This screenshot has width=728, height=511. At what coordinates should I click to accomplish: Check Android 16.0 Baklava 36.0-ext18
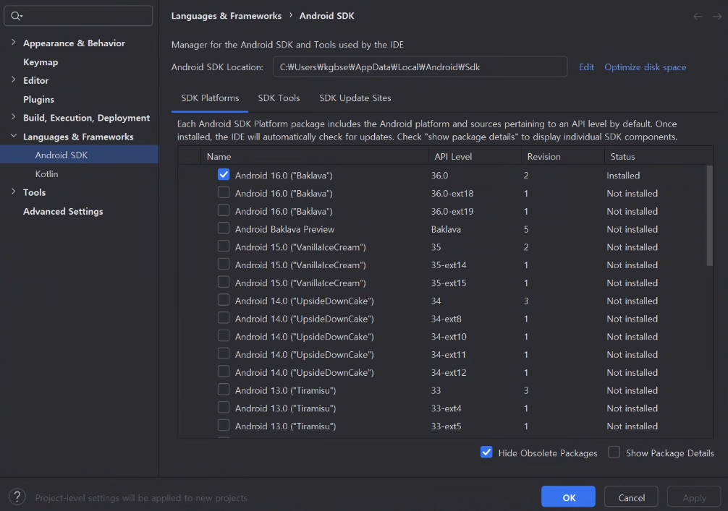tap(224, 192)
